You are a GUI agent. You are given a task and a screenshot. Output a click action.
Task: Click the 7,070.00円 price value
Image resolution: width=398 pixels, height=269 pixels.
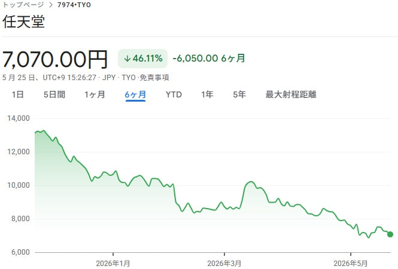55,59
